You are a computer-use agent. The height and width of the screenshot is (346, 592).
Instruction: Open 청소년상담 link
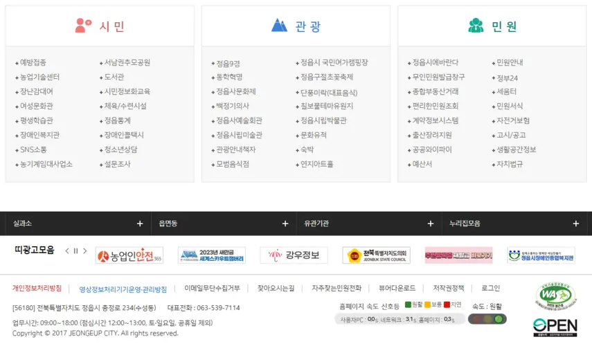[x=120, y=149]
